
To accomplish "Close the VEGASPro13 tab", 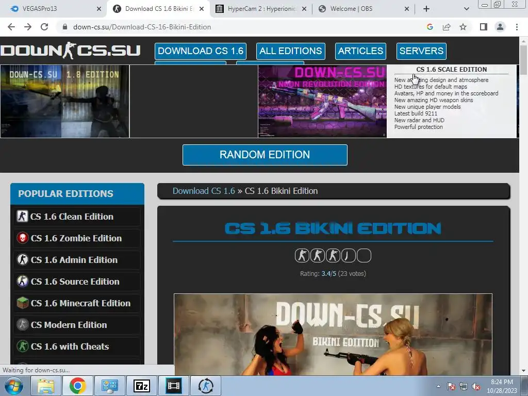I will pyautogui.click(x=99, y=9).
